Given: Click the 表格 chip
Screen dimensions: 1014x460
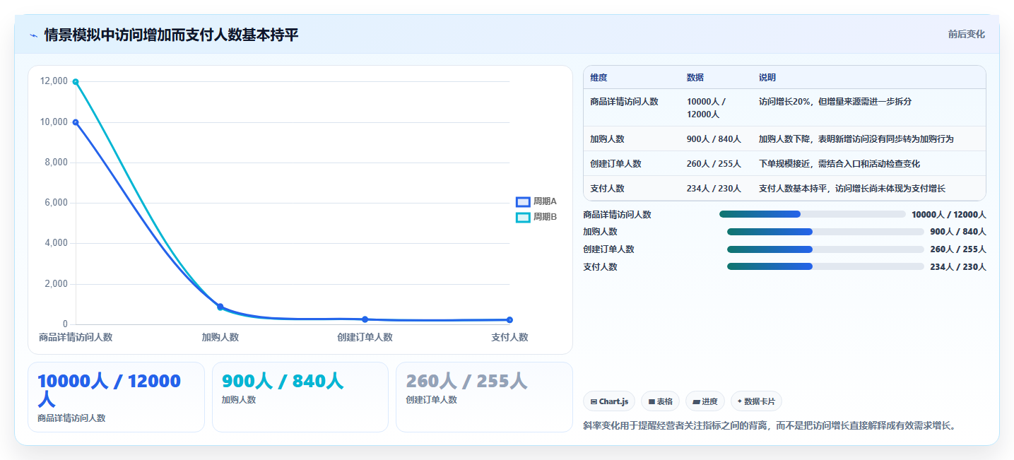Looking at the screenshot, I should tap(660, 401).
